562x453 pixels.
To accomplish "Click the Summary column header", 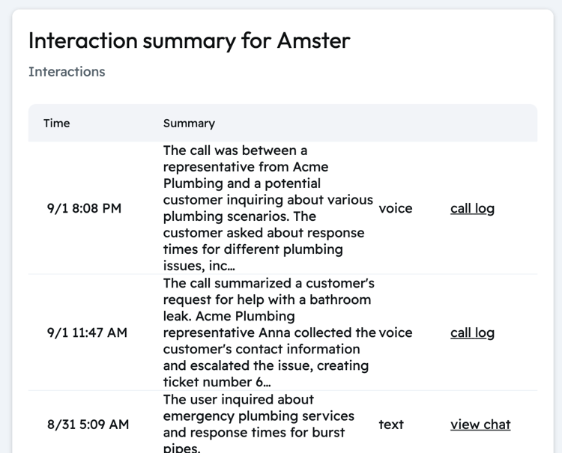I will (189, 124).
